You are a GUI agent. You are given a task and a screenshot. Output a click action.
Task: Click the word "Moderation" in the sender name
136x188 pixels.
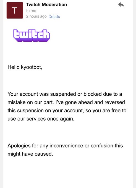tap(54, 4)
